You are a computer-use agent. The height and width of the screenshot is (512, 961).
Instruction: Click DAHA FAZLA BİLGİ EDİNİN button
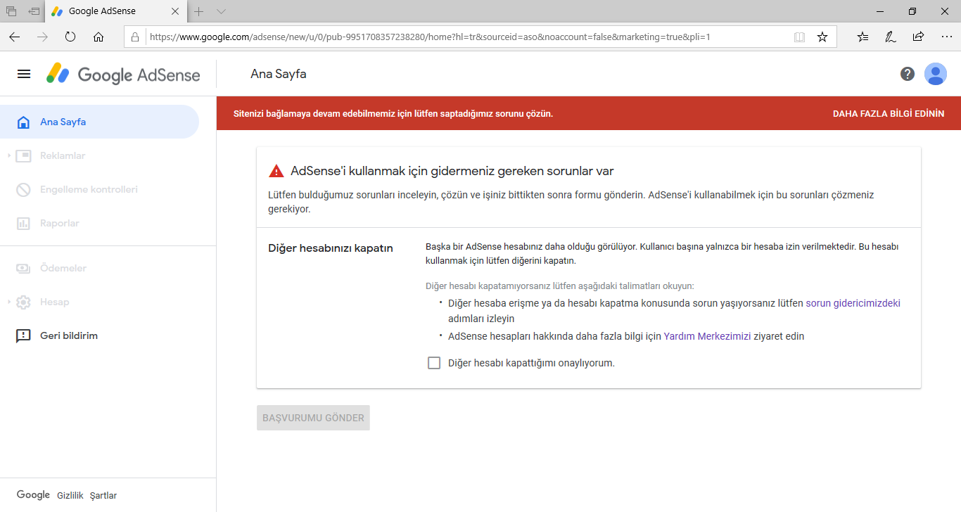889,113
